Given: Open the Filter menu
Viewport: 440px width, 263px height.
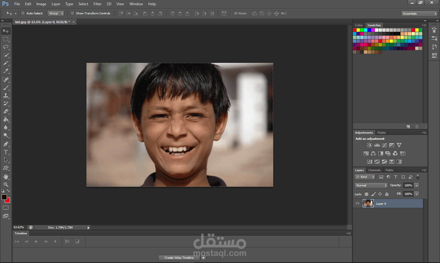Looking at the screenshot, I should coord(97,4).
